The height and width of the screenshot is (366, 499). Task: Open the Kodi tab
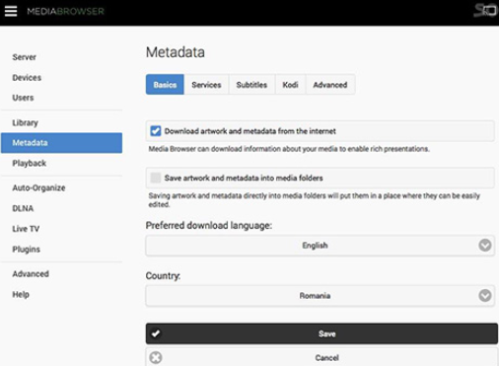pos(291,85)
